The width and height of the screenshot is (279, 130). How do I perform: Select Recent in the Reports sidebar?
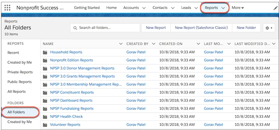(x=13, y=53)
